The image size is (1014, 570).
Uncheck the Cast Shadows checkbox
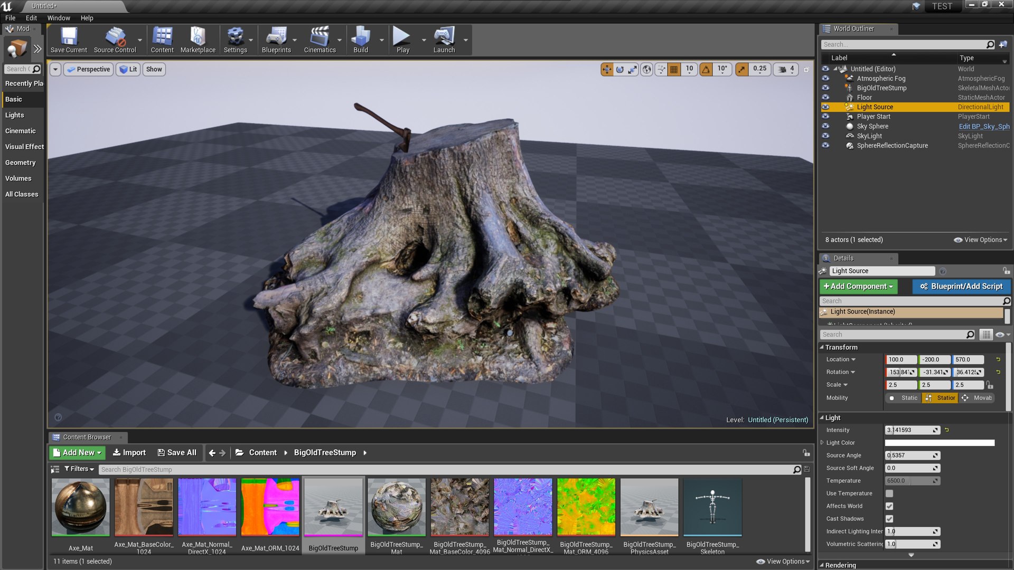[x=889, y=519]
